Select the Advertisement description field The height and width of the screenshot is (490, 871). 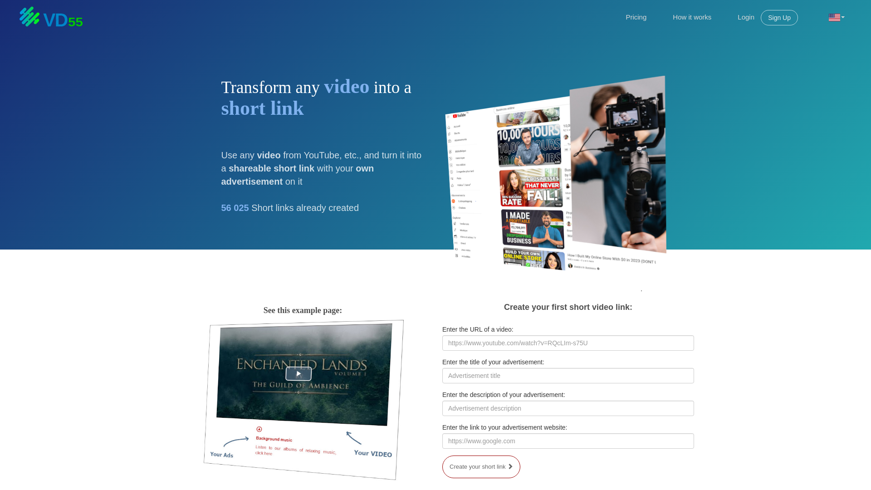pos(568,408)
